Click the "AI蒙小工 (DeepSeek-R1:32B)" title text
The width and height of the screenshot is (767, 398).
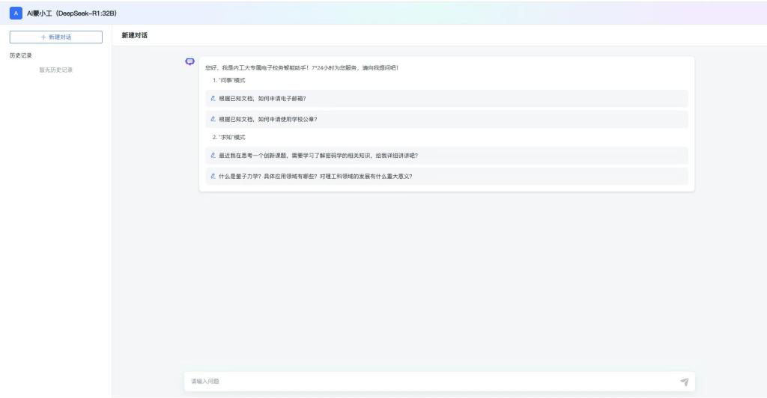click(72, 13)
